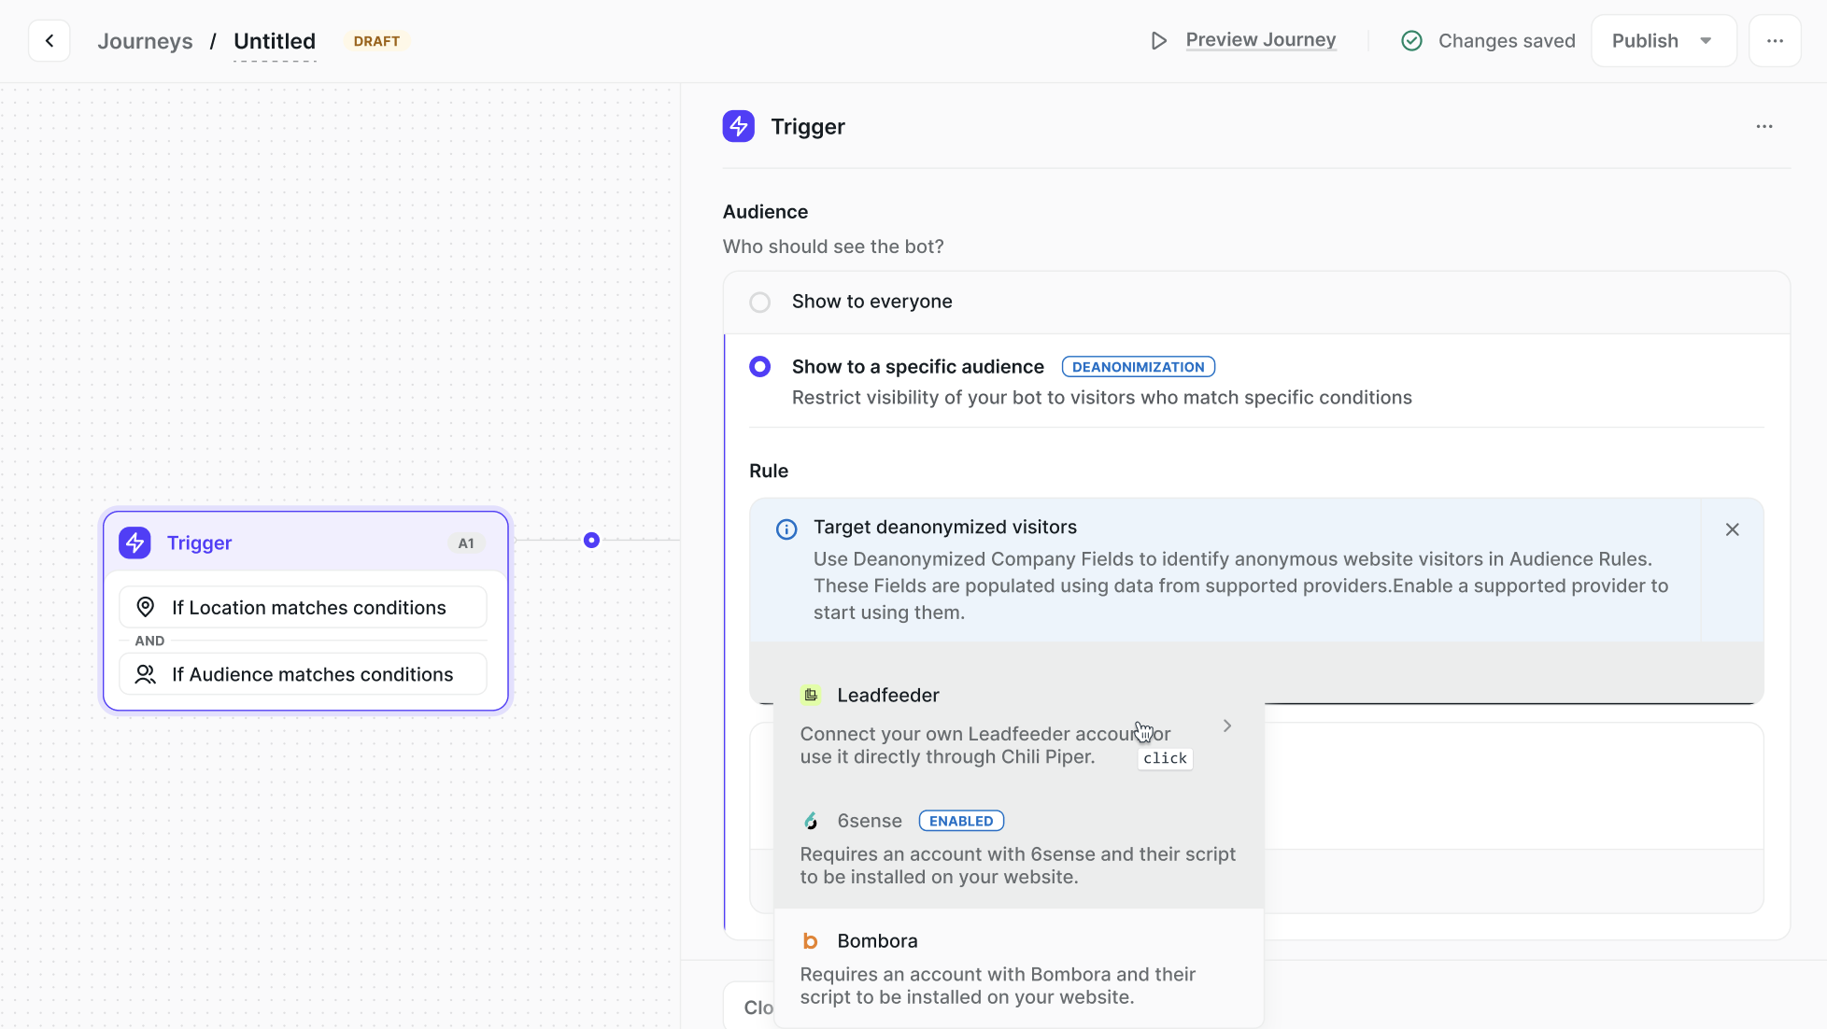Select the Show to everyone radio
The height and width of the screenshot is (1029, 1827).
(x=760, y=303)
